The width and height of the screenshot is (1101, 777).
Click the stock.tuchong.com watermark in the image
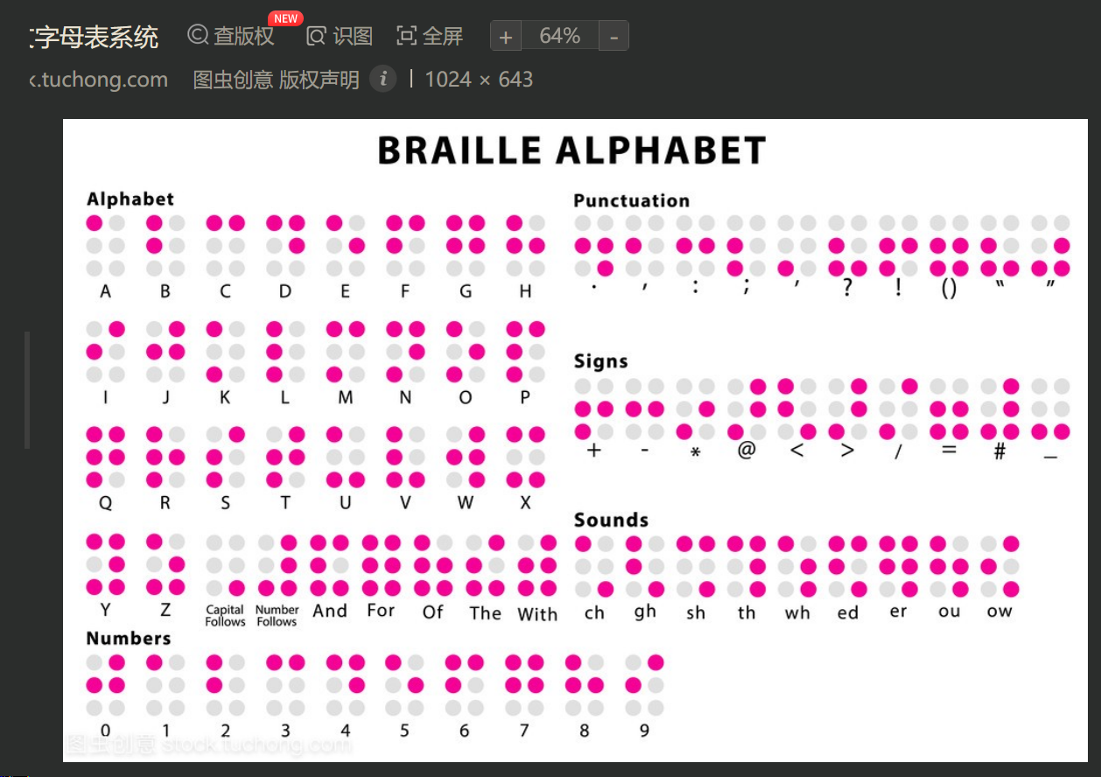(x=255, y=745)
